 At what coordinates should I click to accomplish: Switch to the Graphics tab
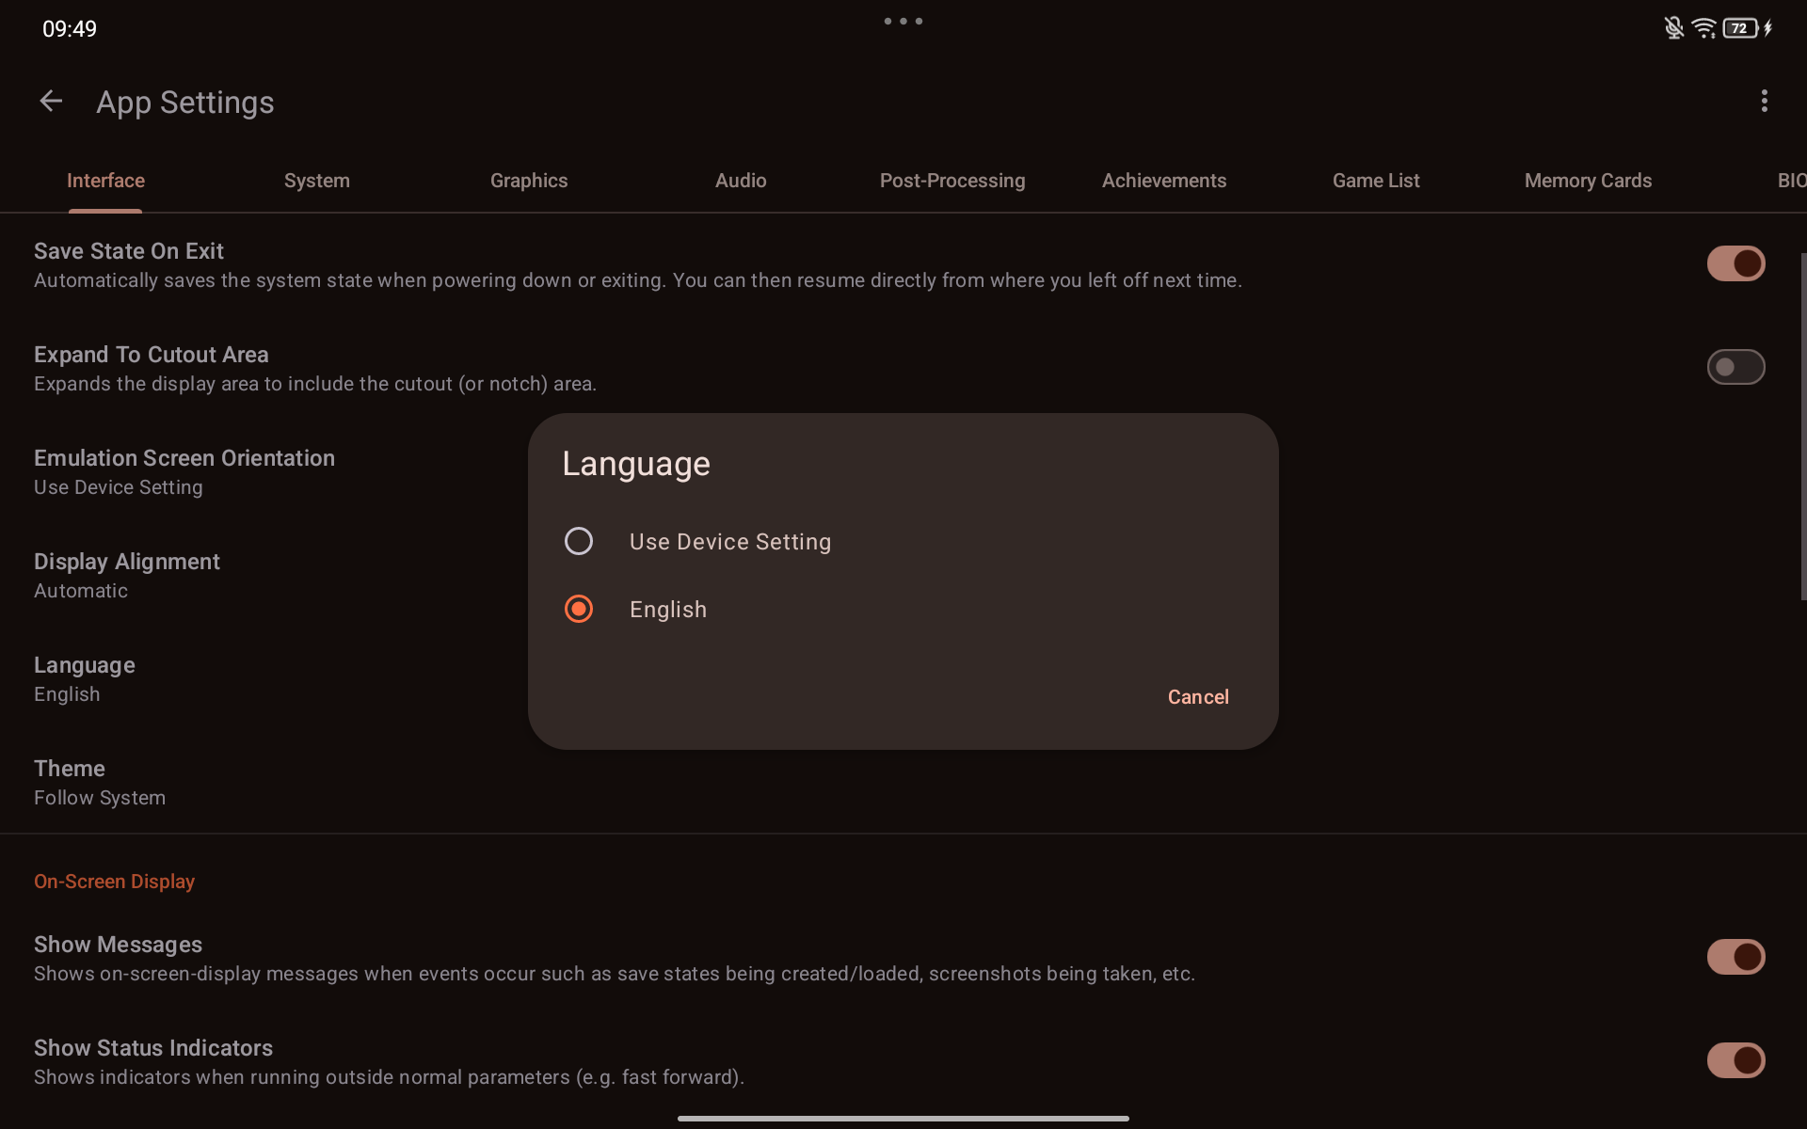tap(529, 181)
